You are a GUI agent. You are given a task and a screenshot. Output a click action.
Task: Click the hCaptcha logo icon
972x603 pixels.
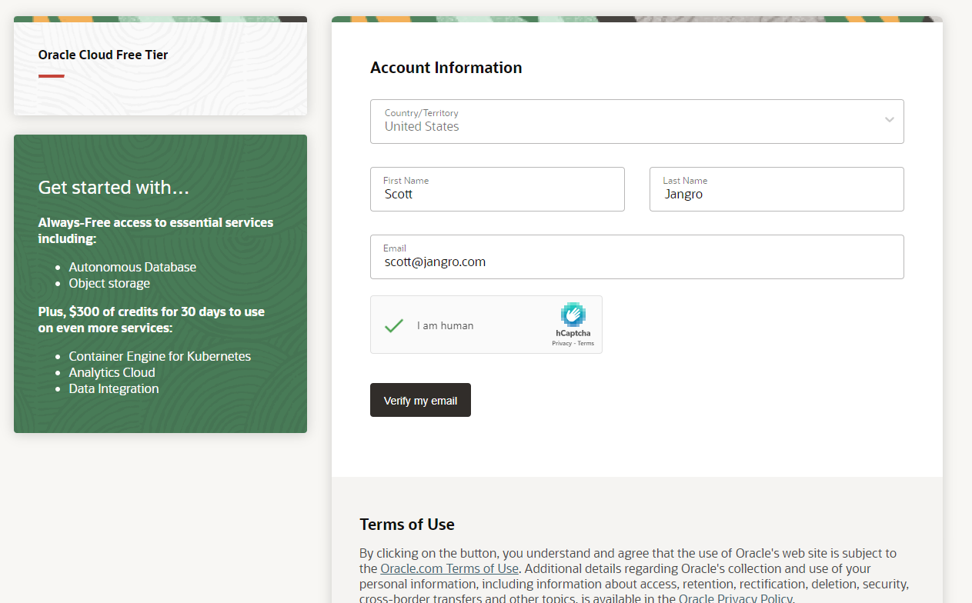573,314
